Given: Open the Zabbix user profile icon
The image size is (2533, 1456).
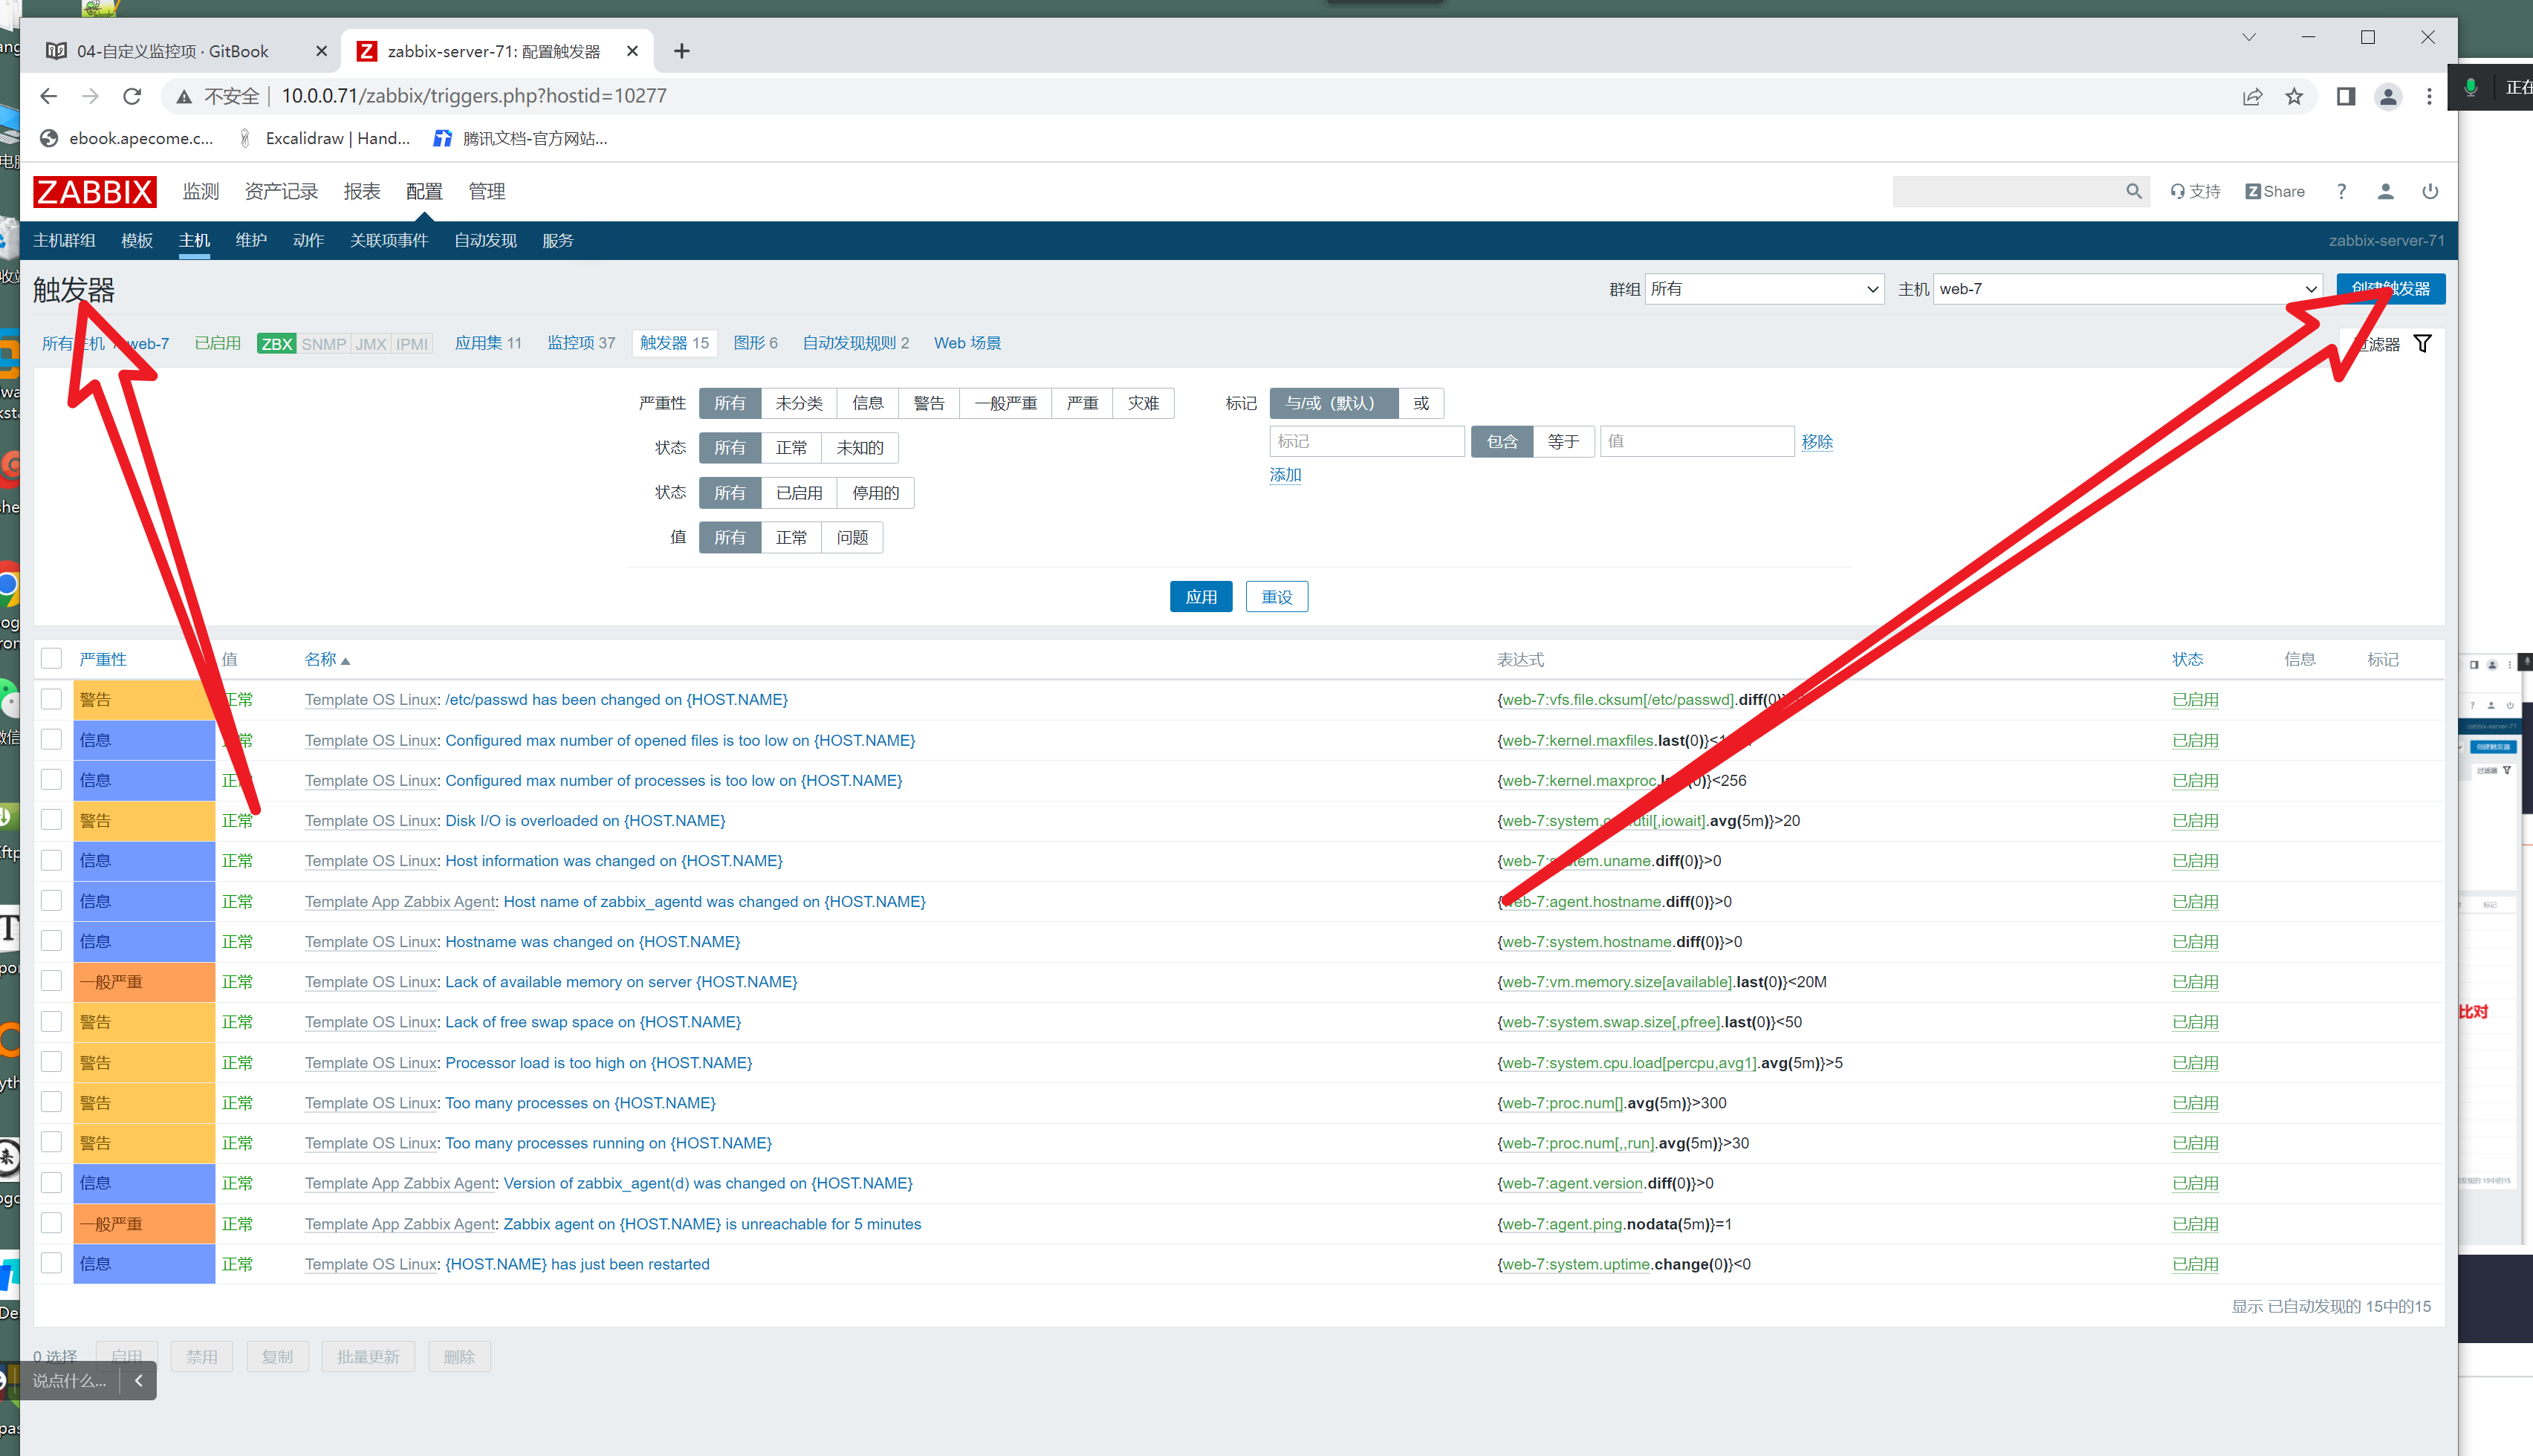Looking at the screenshot, I should point(2385,191).
